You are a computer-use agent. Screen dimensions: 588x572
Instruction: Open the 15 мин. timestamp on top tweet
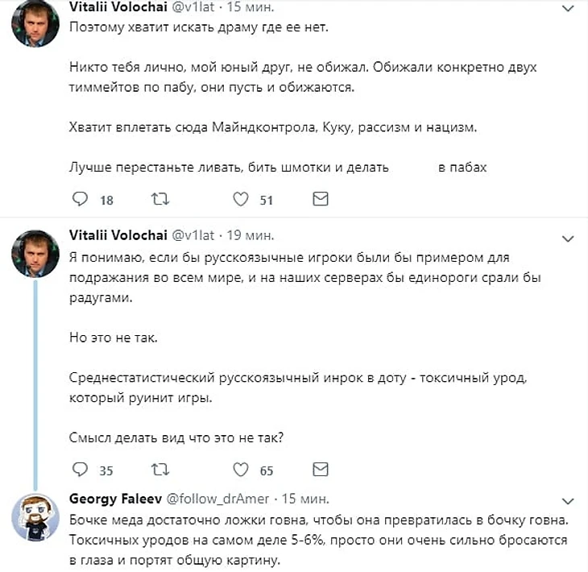[249, 7]
